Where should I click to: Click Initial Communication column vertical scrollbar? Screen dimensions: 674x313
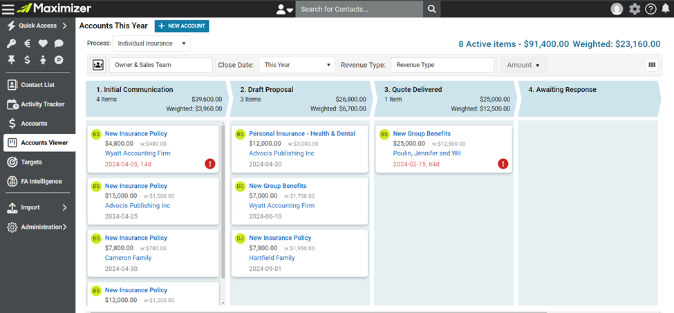coord(223,202)
